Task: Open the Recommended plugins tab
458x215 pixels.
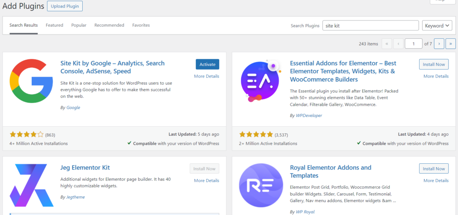Action: (109, 25)
